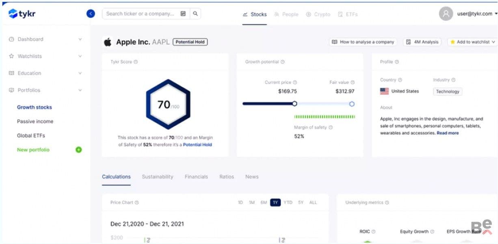
Task: Click the search ticker or company field
Action: [140, 14]
